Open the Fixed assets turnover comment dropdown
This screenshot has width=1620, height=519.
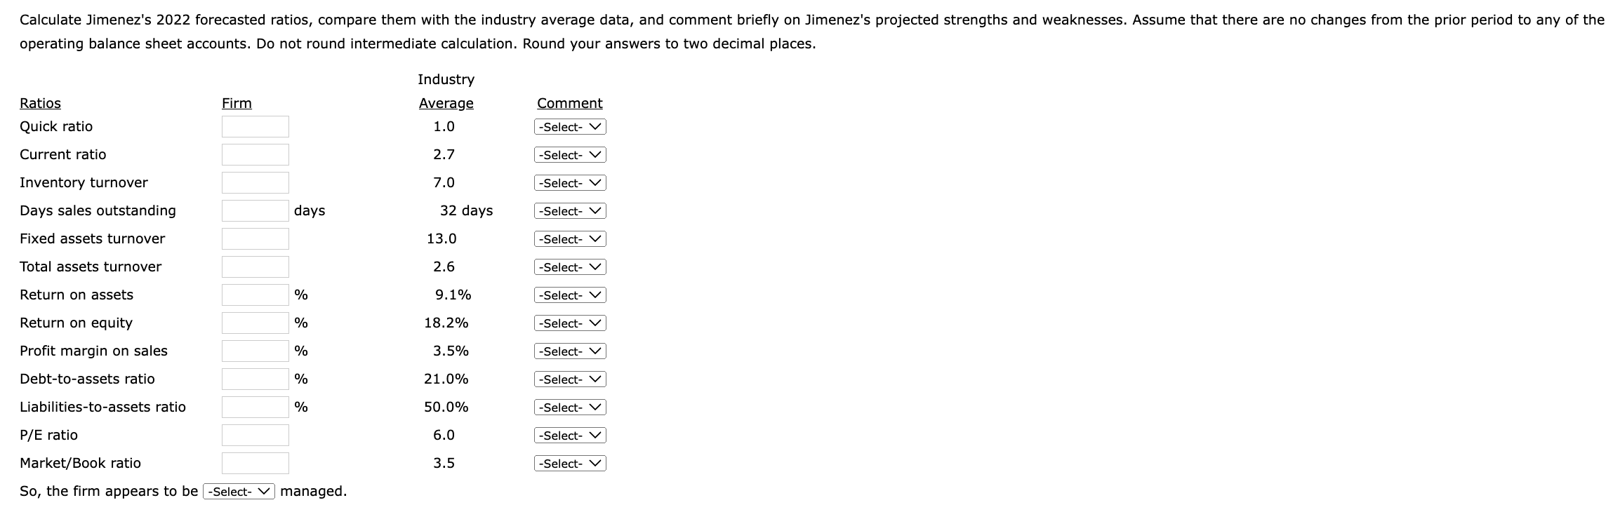coord(568,238)
